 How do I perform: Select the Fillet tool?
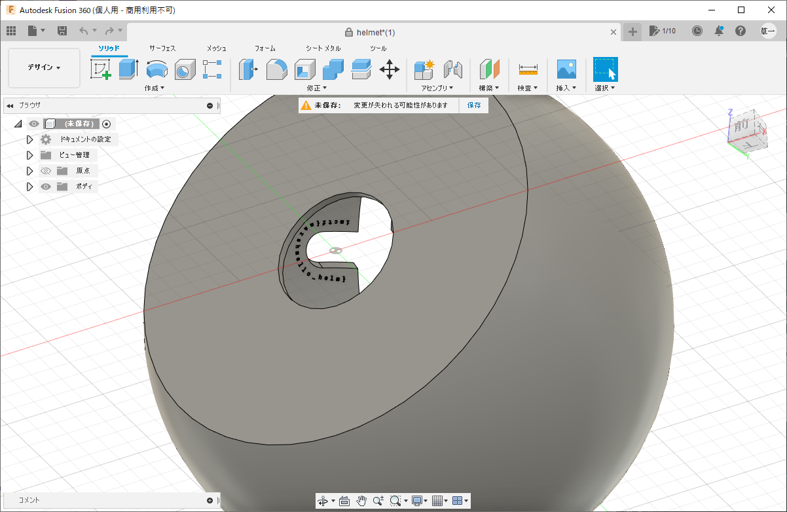[276, 69]
